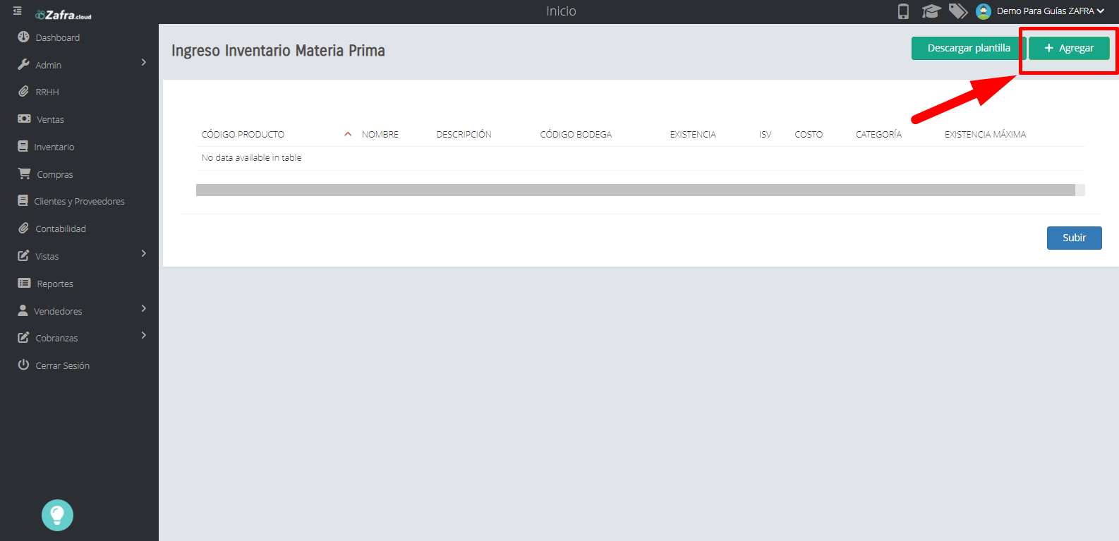Open Clientes y Proveedores menu item

pyautogui.click(x=80, y=202)
